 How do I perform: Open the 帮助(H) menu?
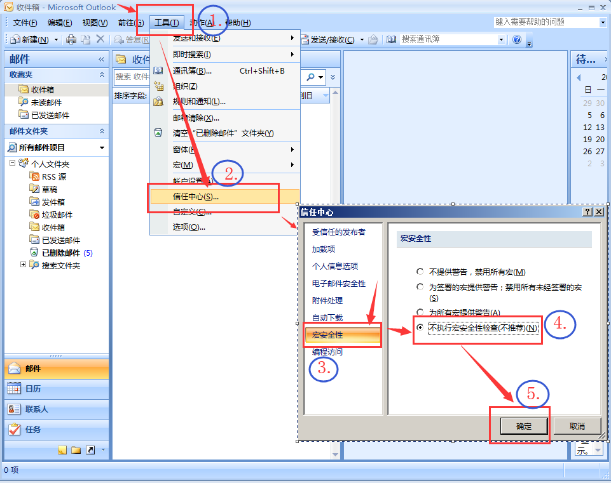coord(238,23)
